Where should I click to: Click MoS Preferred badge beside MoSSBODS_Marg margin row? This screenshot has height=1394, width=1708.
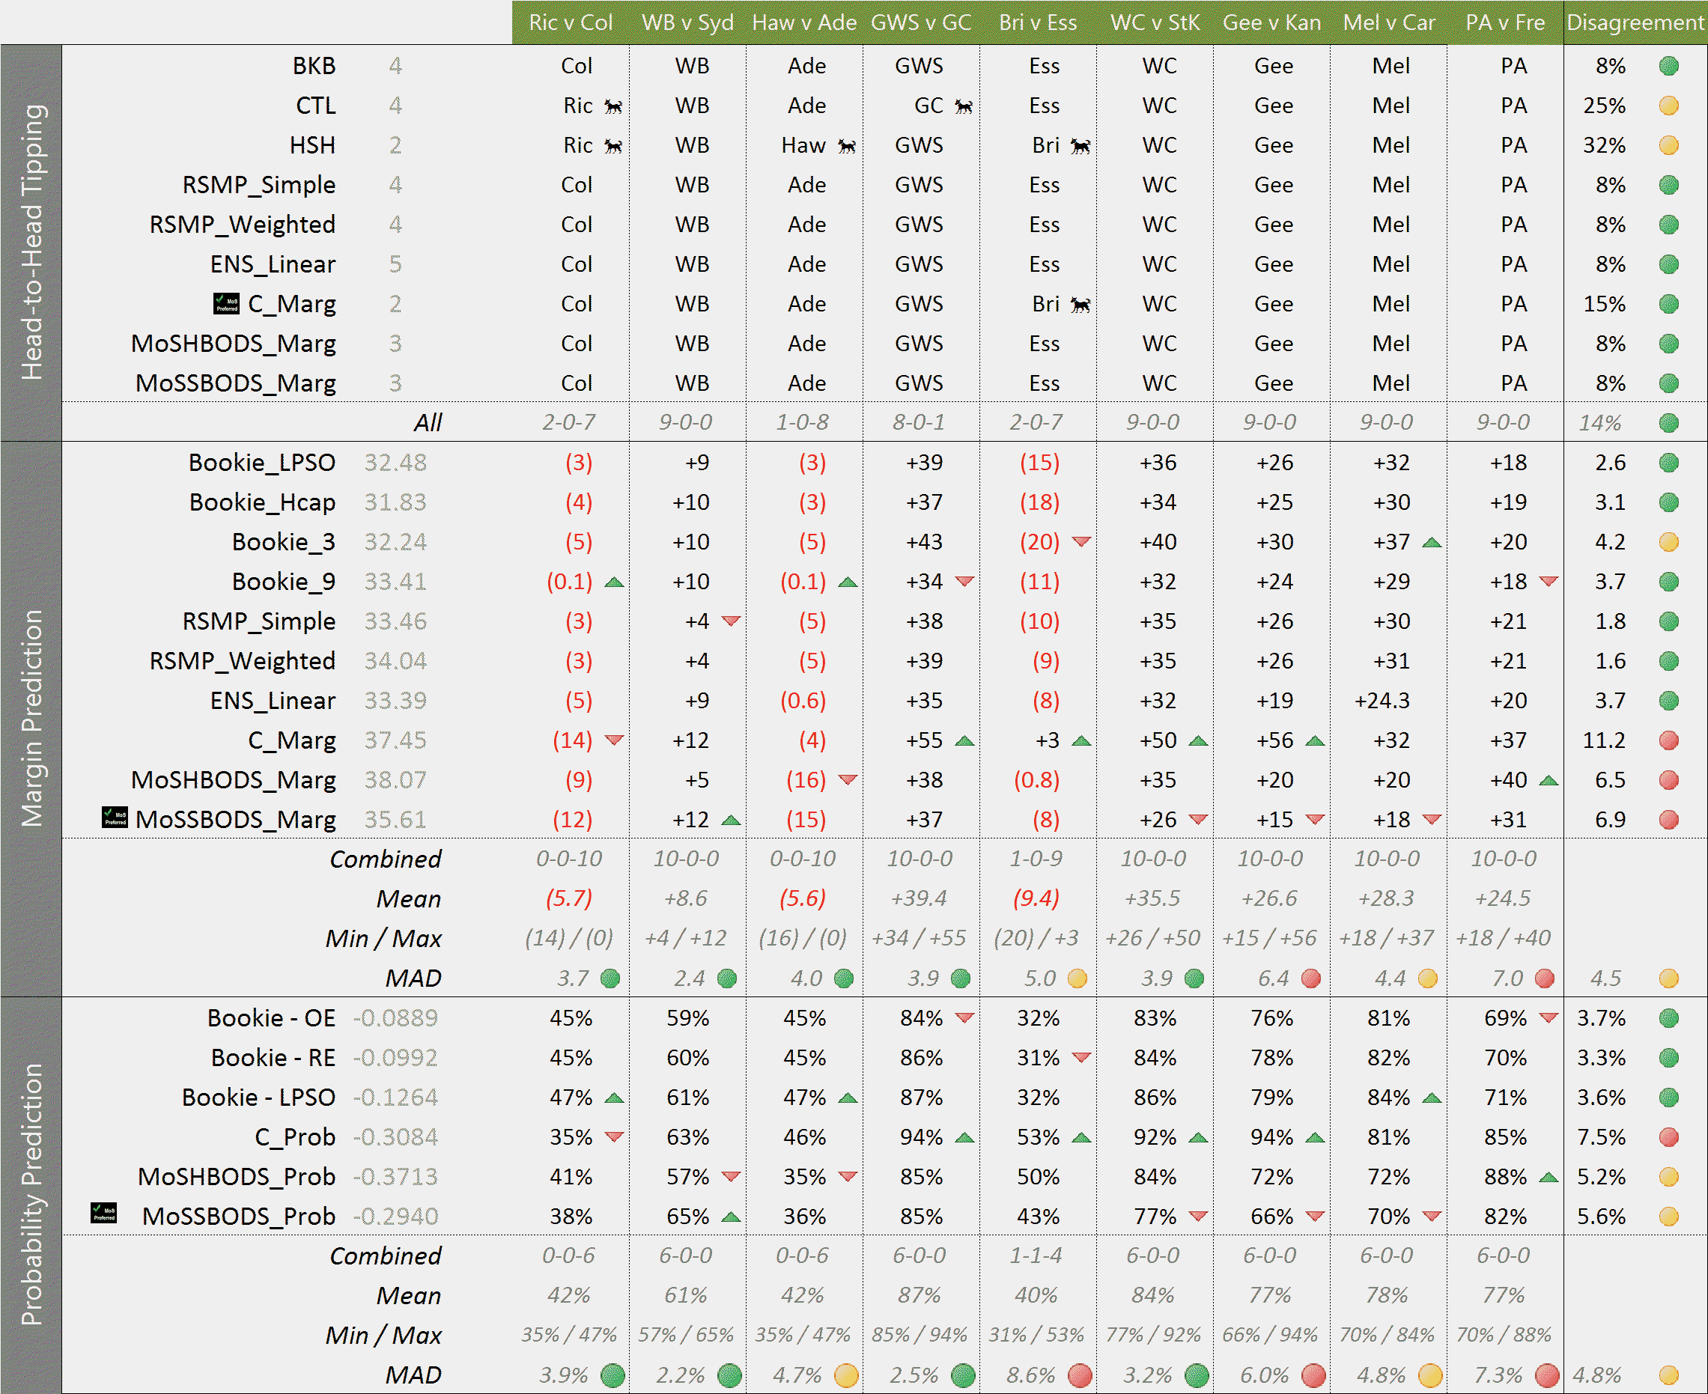click(115, 818)
